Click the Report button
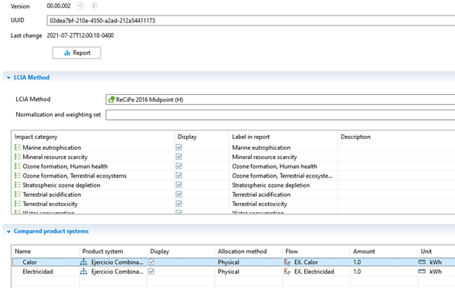 click(76, 53)
